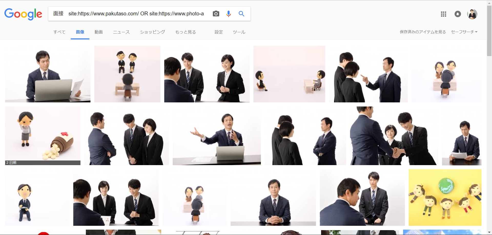This screenshot has height=235, width=492.
Task: Open the Google account avatar menu
Action: 472,14
